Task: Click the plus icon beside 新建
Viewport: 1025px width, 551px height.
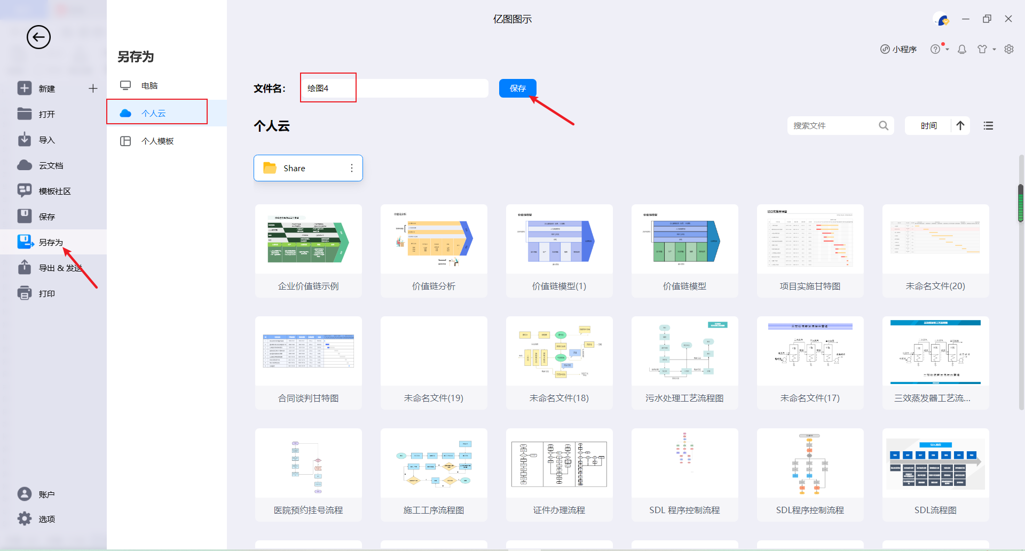Action: click(x=93, y=89)
